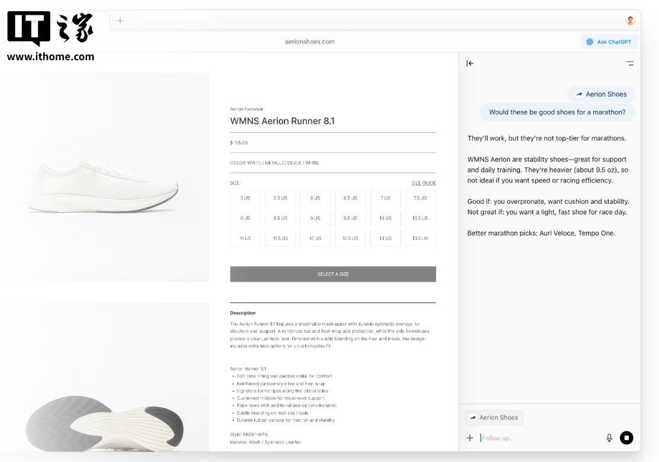Screen dimensions: 659x462
Task: Select size 7 US
Action: coord(386,198)
